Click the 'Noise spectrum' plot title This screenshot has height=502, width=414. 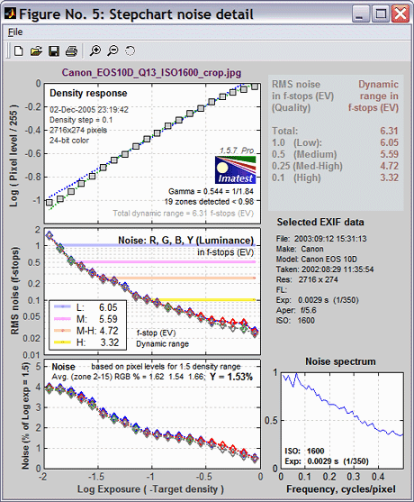pos(340,361)
